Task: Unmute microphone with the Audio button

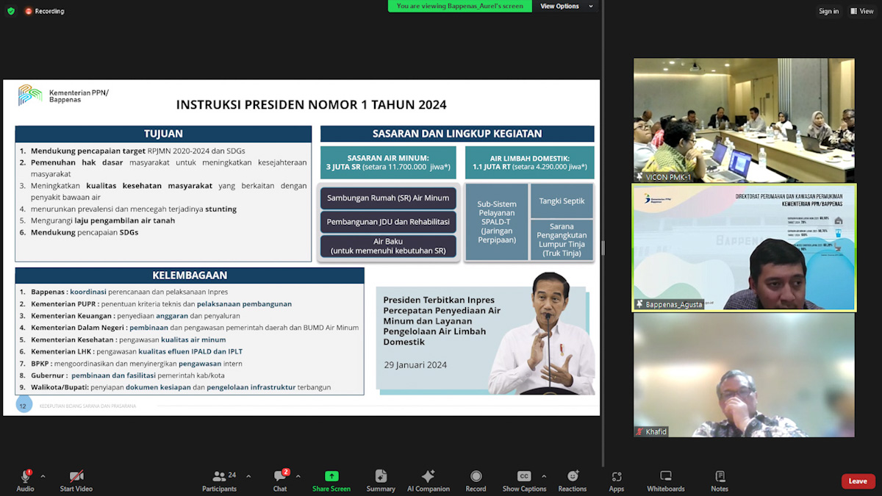Action: click(25, 477)
